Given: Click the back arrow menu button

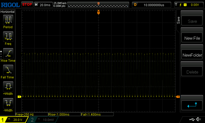Looking at the screenshot, I should pos(192,105).
